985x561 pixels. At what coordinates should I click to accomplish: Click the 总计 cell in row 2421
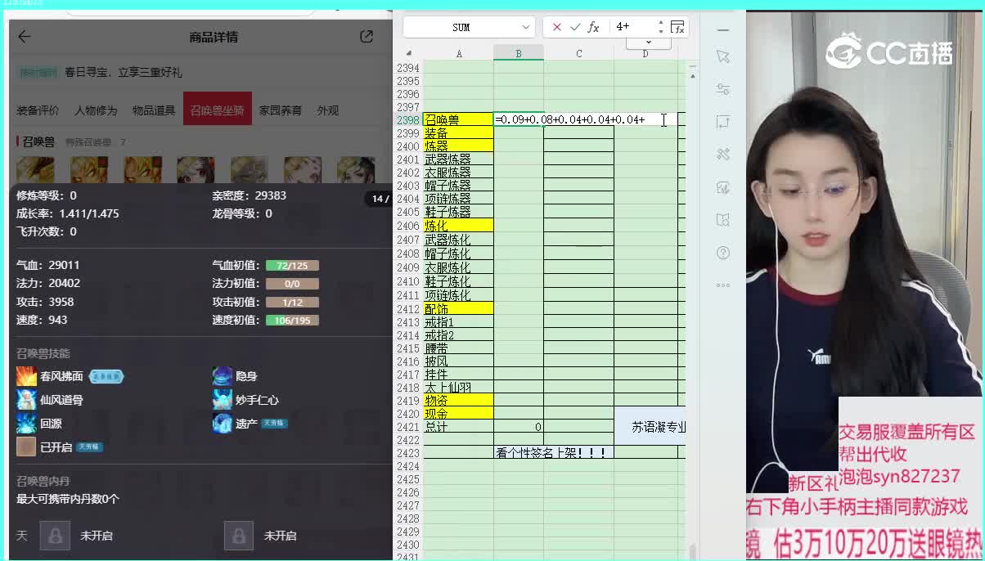[458, 427]
